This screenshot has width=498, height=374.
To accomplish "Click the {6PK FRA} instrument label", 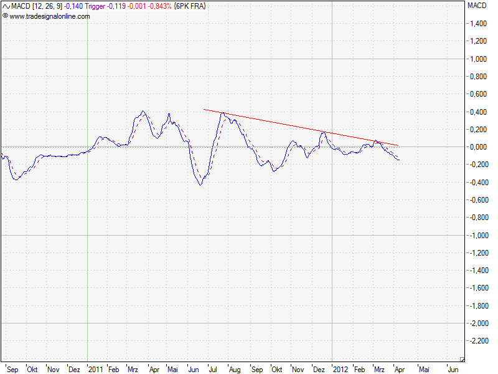I will point(190,6).
